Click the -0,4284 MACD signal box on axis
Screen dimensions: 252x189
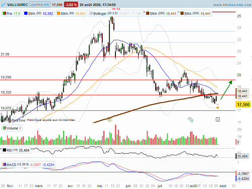pos(243,178)
